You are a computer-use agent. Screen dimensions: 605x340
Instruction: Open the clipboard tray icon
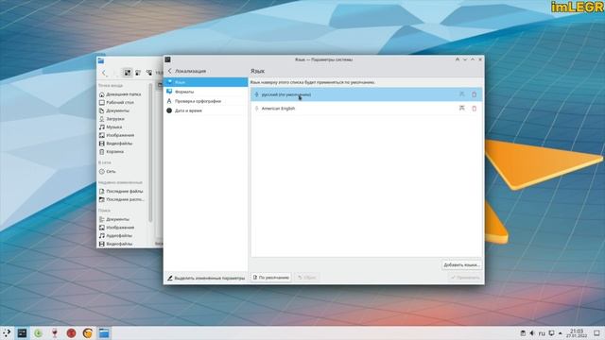pos(523,333)
